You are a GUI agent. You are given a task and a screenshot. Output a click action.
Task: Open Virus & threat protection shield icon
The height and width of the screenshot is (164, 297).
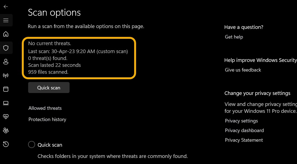point(6,48)
